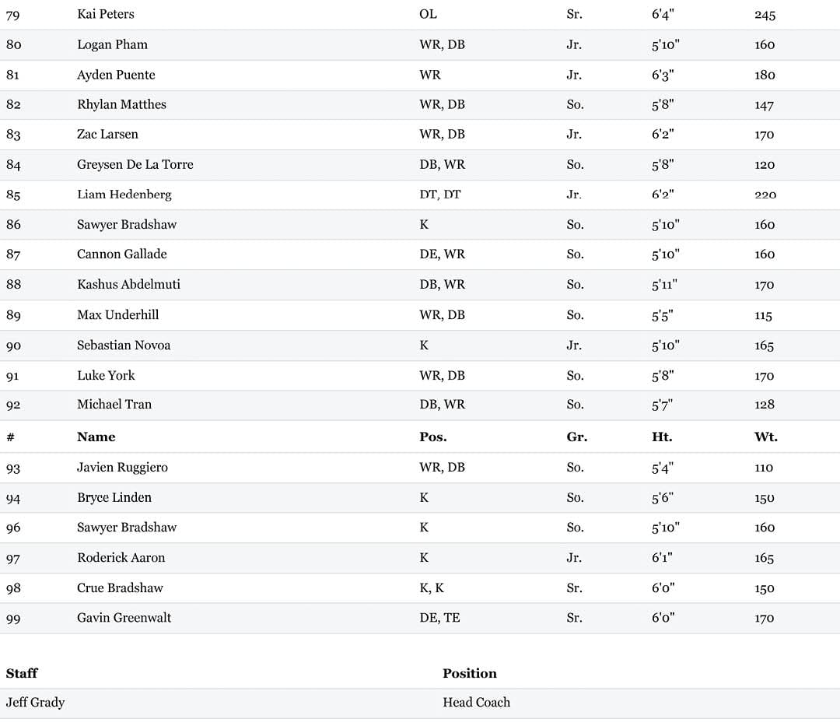
Task: Open Kashus Abdelmuti player entry
Action: pyautogui.click(x=128, y=285)
